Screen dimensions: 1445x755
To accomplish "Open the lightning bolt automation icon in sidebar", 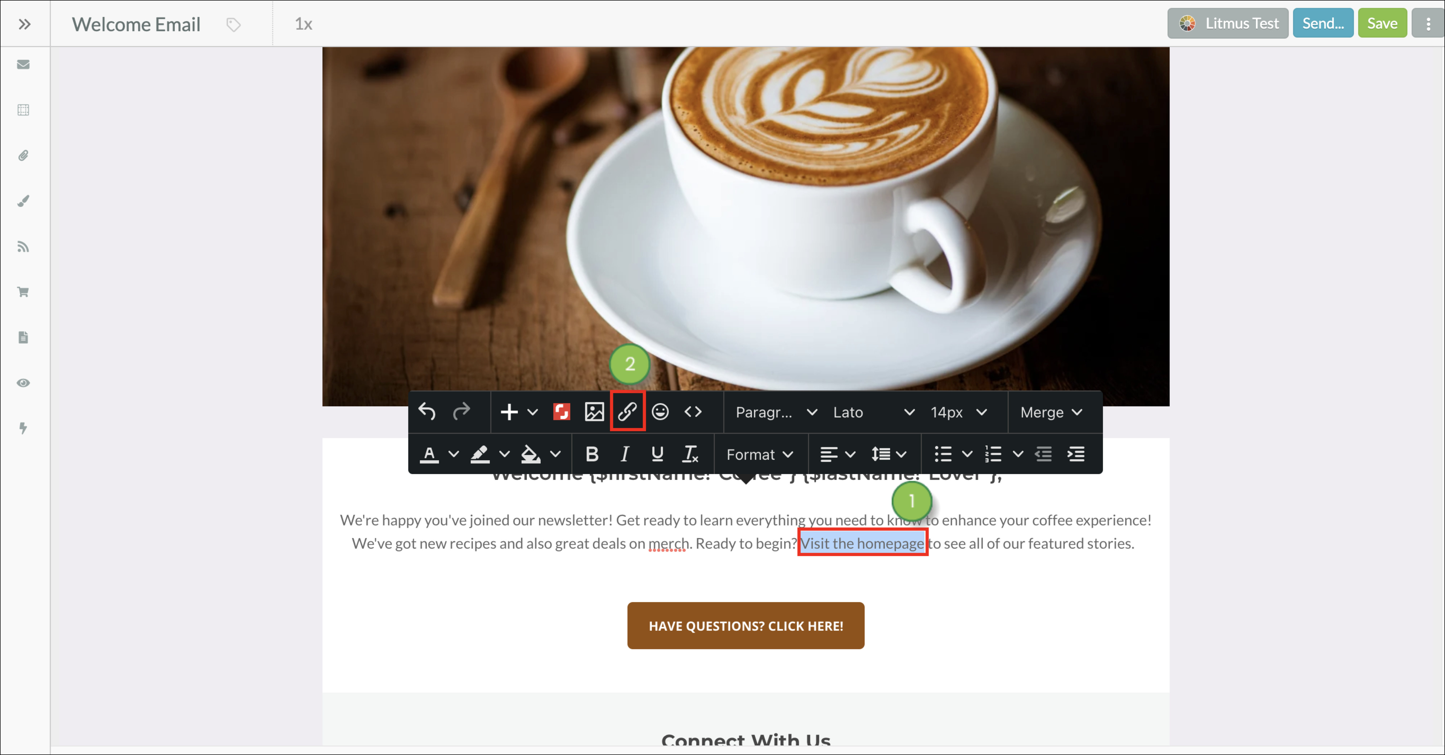I will tap(23, 428).
